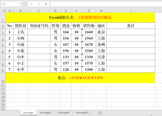Click the Insert Function fx icon

pyautogui.click(x=46, y=4)
